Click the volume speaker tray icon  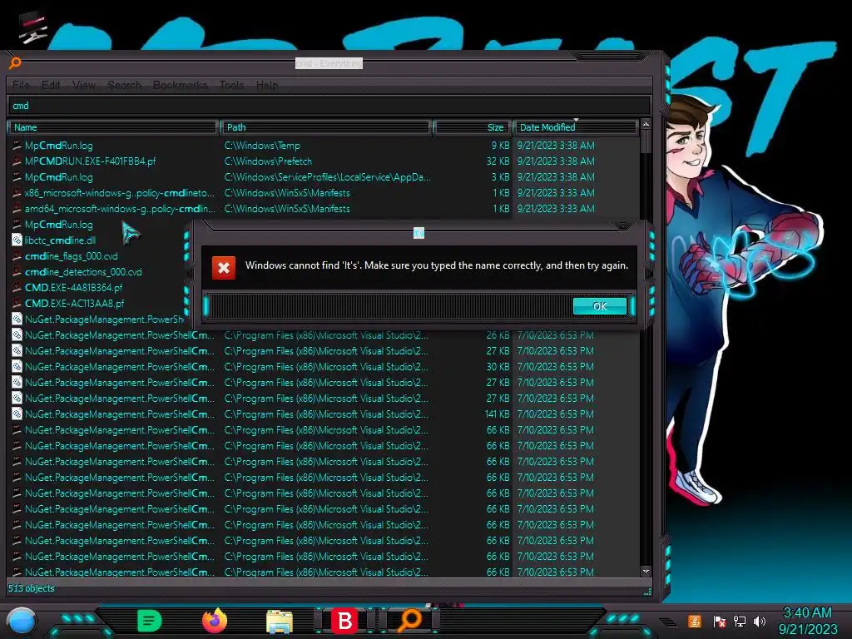click(x=760, y=621)
